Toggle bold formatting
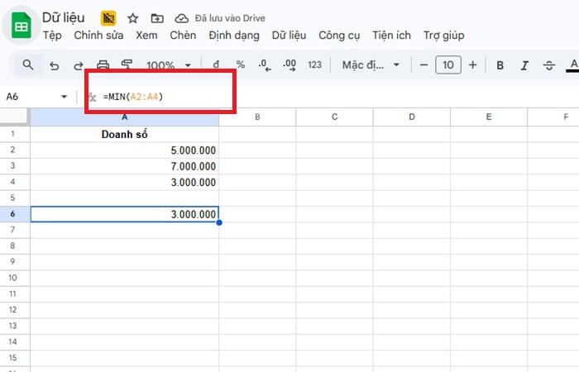 point(500,64)
